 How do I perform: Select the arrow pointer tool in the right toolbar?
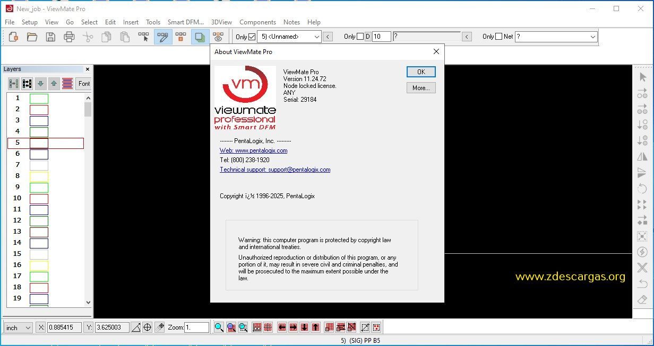(642, 77)
